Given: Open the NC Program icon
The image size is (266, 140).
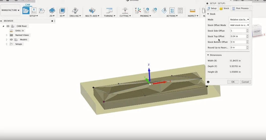Looking at the screenshot, I should [x=34, y=11].
